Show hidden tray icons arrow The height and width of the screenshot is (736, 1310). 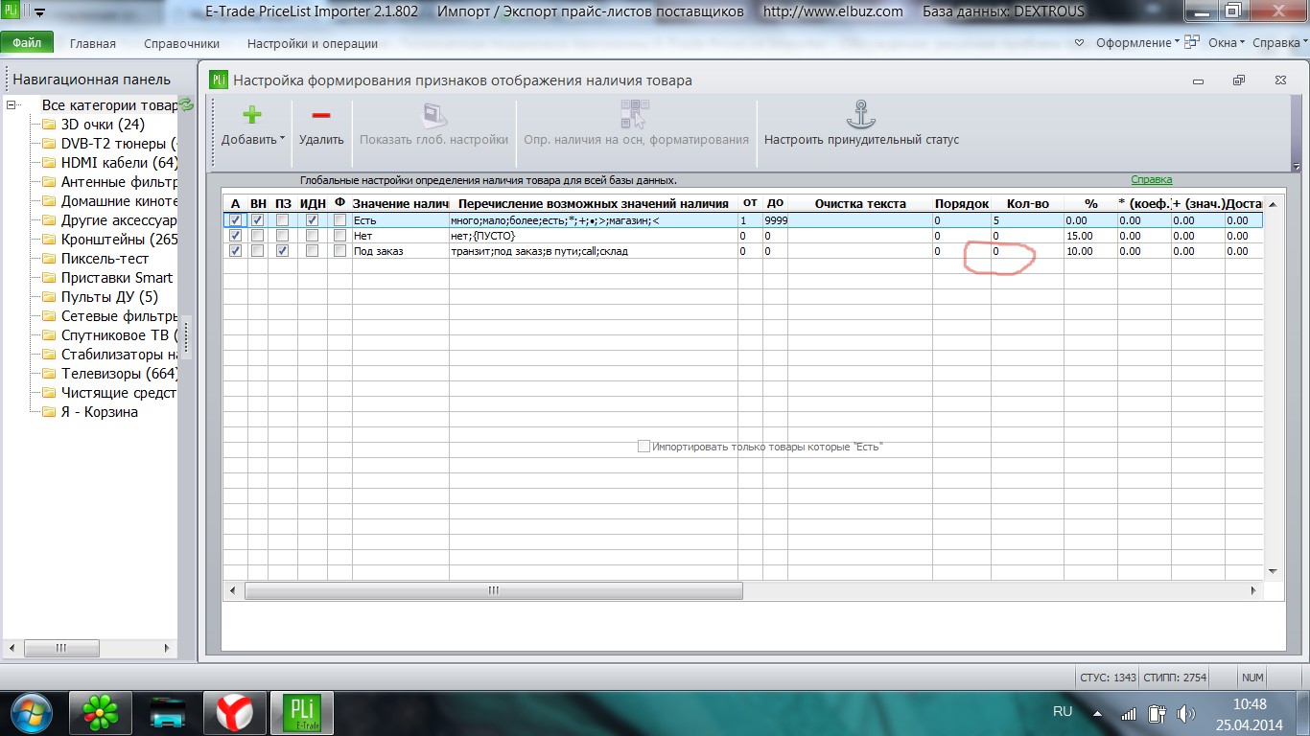click(x=1099, y=713)
